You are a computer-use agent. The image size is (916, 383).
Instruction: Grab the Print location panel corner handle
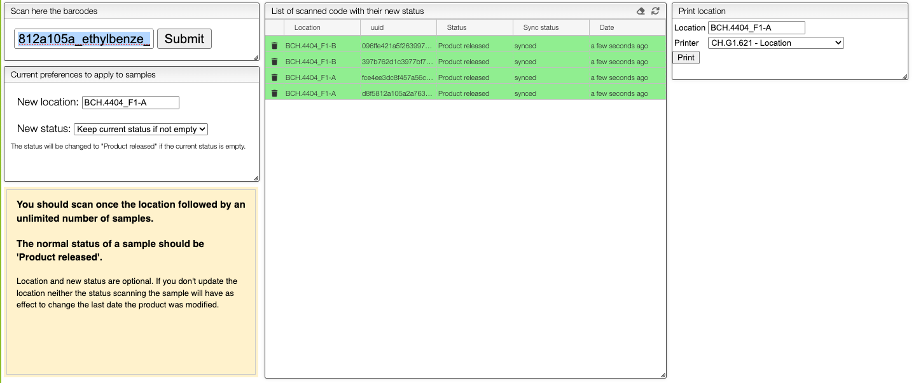point(905,76)
